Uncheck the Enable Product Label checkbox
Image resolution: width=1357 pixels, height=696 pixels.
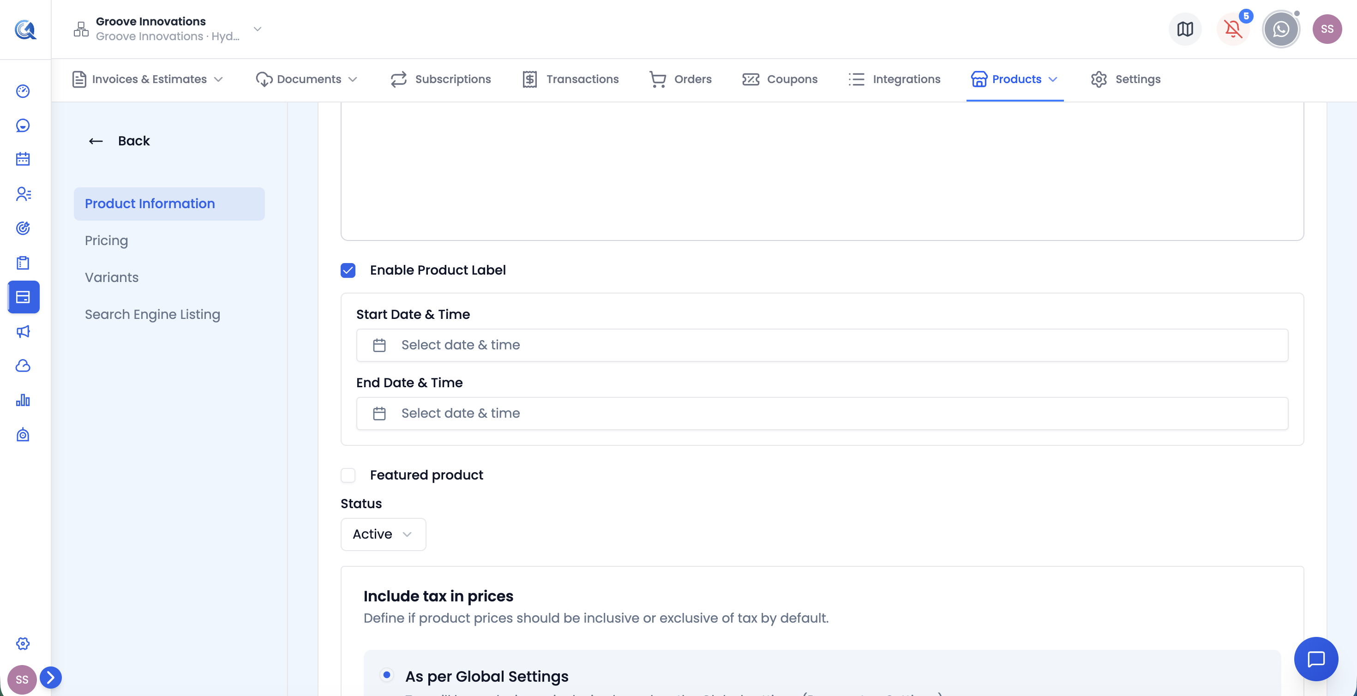[348, 270]
